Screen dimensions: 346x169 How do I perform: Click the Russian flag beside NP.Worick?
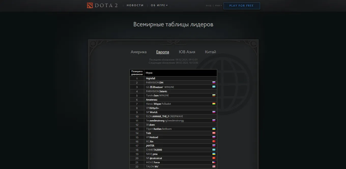214,112
